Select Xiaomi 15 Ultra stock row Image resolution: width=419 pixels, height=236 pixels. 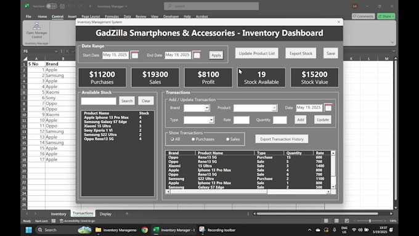click(117, 126)
